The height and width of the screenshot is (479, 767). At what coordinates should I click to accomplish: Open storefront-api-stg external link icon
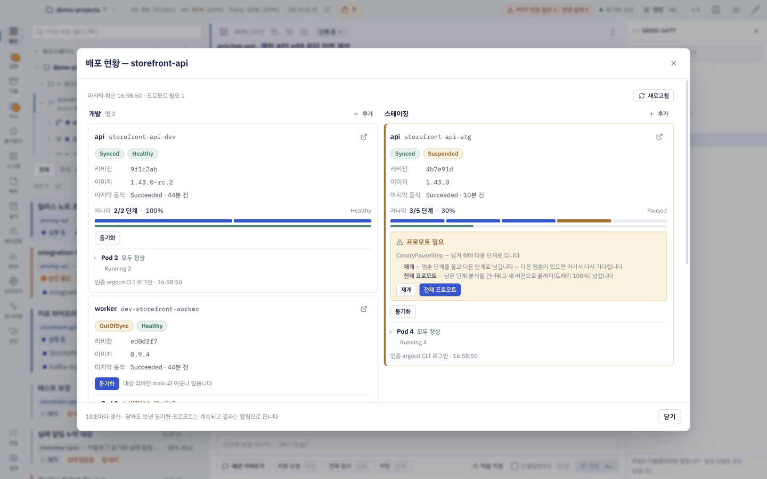click(659, 137)
